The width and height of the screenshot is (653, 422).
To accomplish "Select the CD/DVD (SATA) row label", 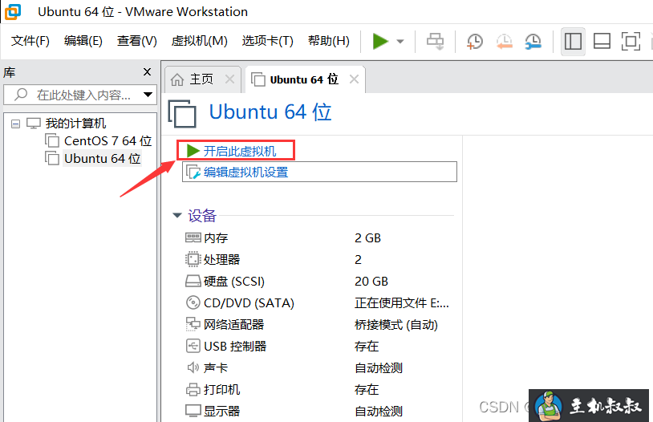I will click(249, 302).
